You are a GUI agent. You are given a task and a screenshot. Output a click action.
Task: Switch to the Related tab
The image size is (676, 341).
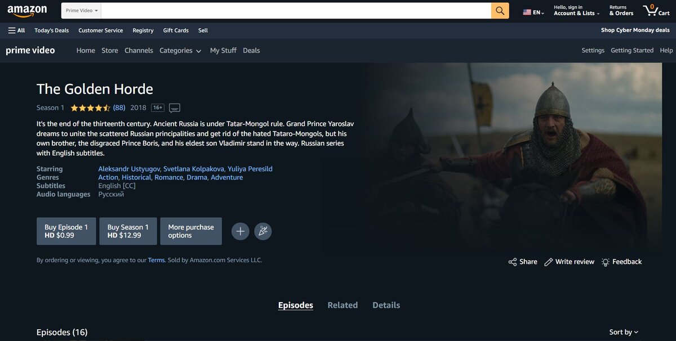[343, 305]
